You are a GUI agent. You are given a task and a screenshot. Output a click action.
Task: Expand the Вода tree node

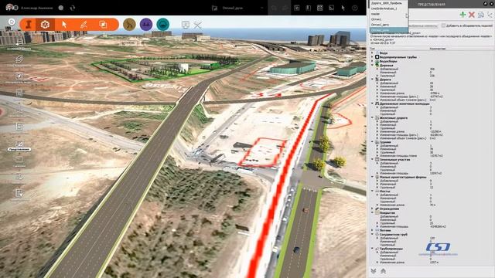point(373,53)
